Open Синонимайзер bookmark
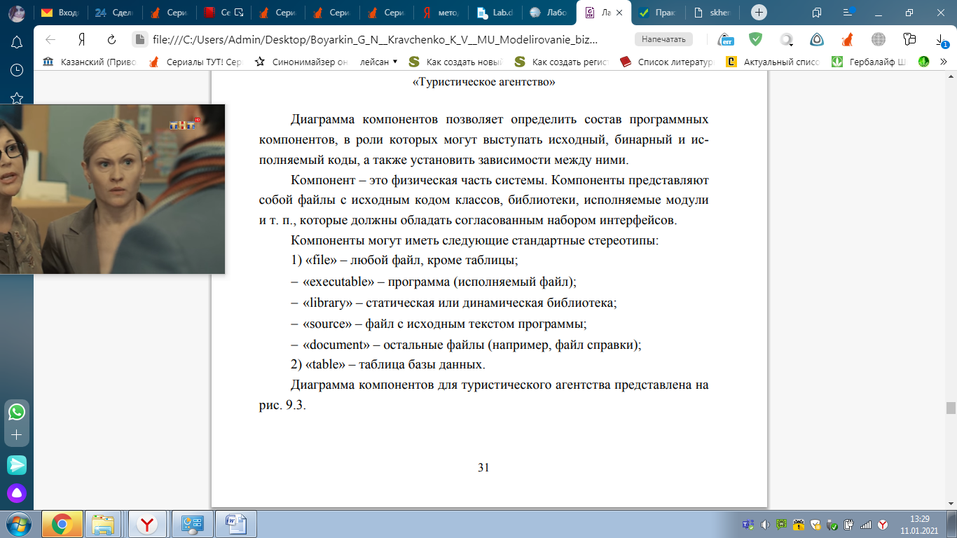The image size is (957, 538). [x=301, y=62]
